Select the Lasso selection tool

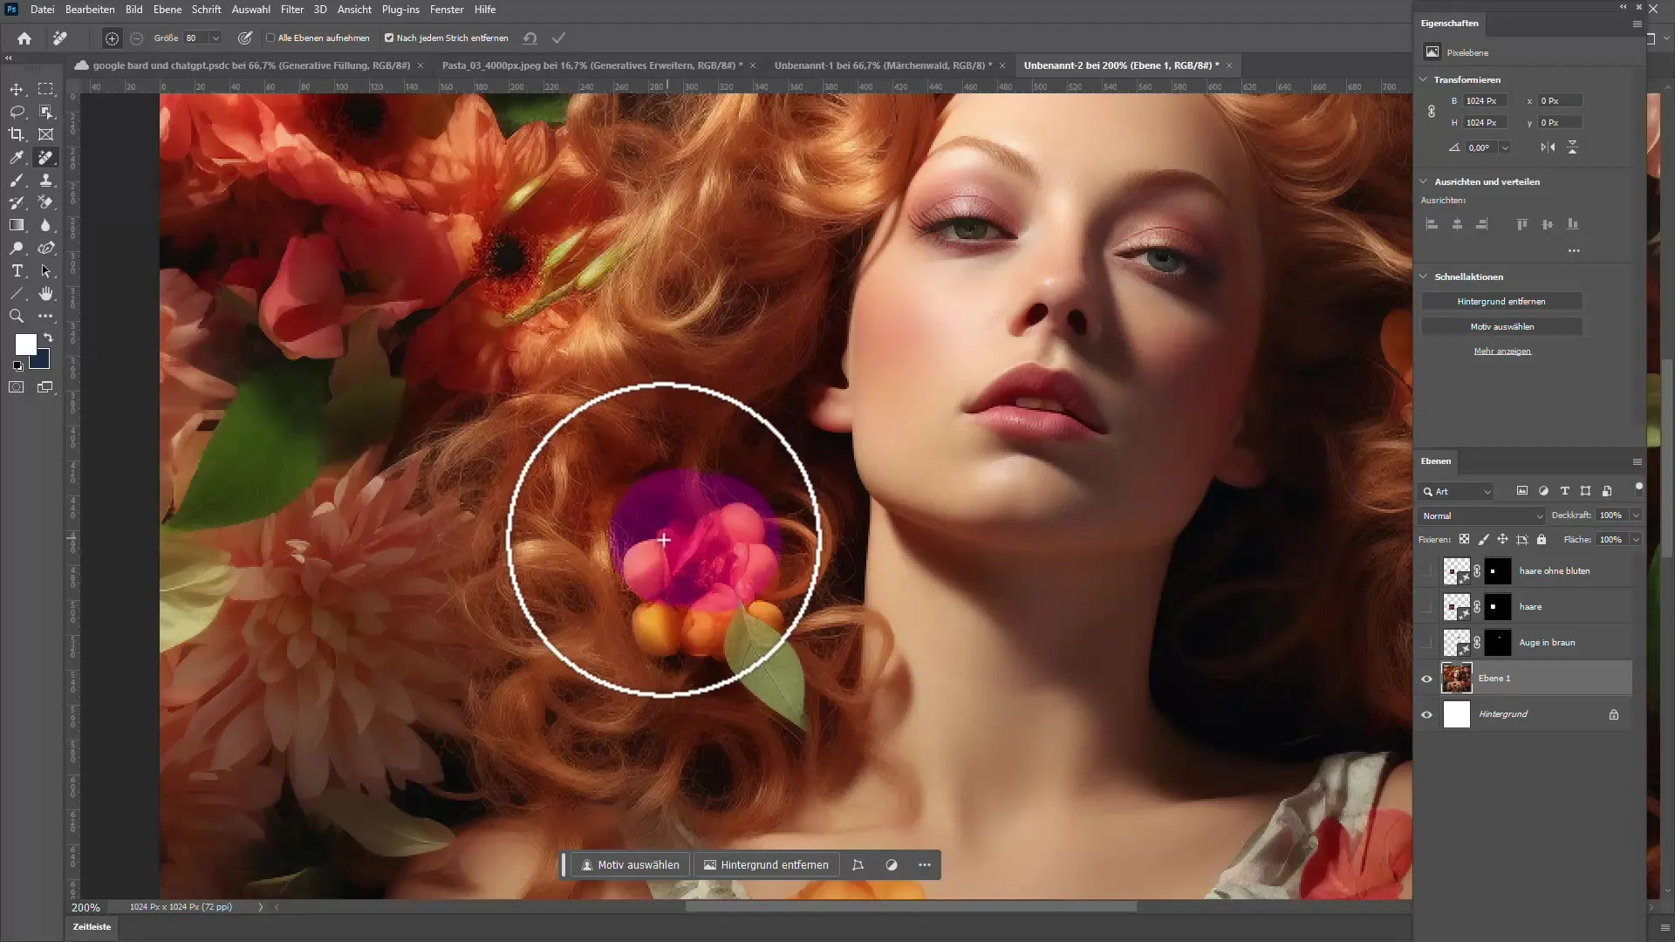16,112
